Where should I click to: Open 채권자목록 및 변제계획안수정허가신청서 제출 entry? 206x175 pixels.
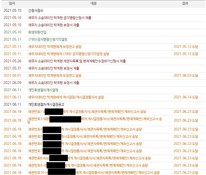point(77,61)
